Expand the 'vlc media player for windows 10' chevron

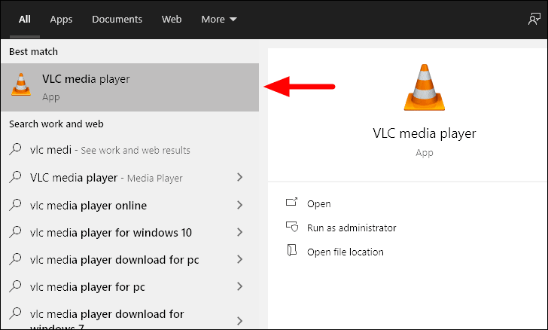point(239,232)
